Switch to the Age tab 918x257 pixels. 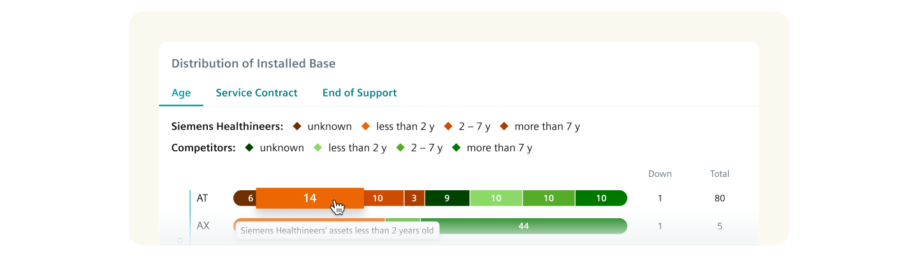181,93
